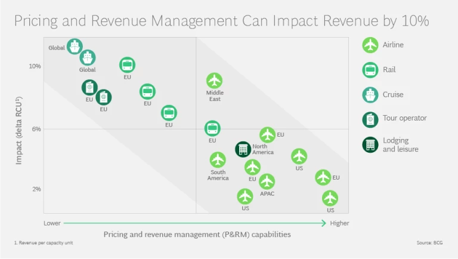Click the Cruise ship legend icon
Screen dimensions: 458x259
[370, 94]
